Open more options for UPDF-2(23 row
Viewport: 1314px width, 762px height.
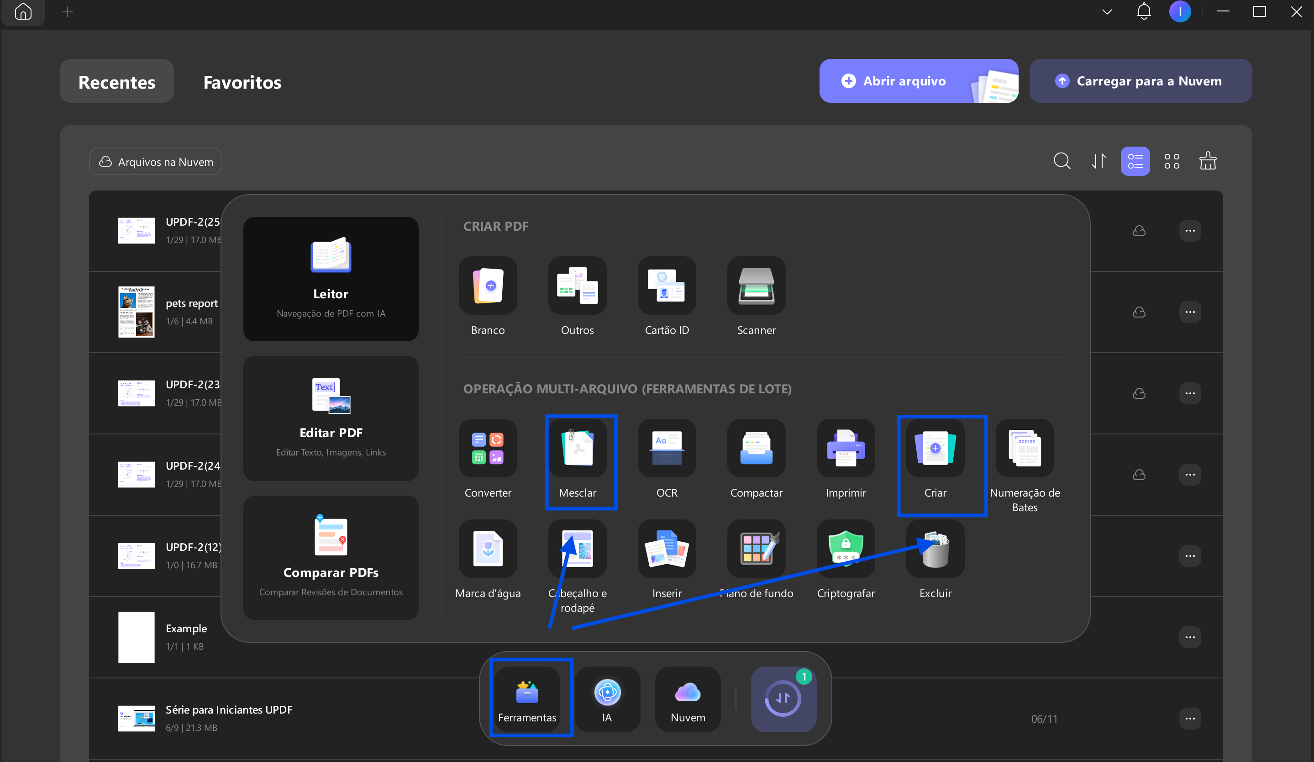click(x=1190, y=393)
